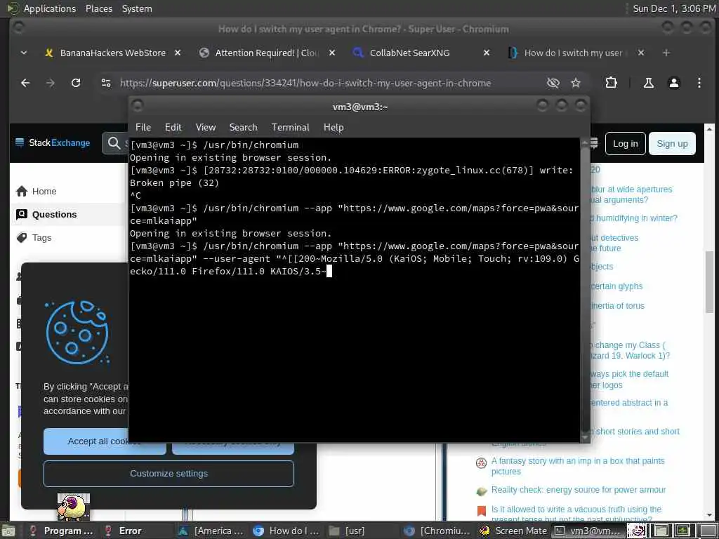Click the clock showing Sun Dec 1

coord(674,8)
